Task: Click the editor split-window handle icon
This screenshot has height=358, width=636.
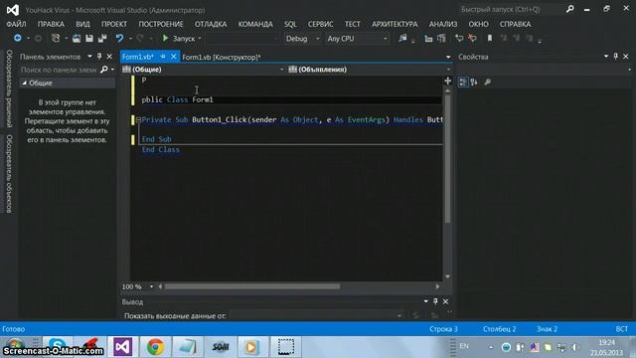Action: point(448,81)
